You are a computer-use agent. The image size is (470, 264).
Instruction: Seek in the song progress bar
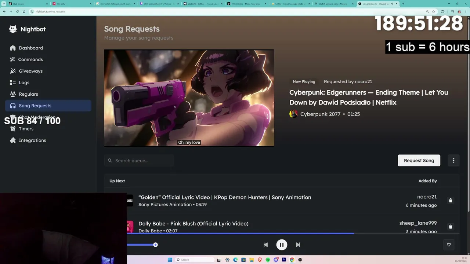(293, 233)
